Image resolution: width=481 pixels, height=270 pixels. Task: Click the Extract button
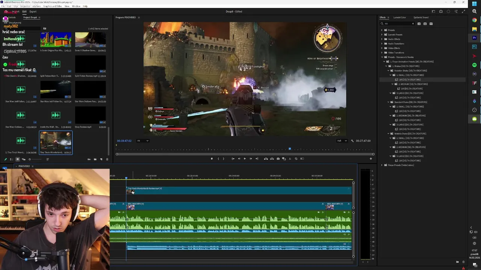(272, 159)
